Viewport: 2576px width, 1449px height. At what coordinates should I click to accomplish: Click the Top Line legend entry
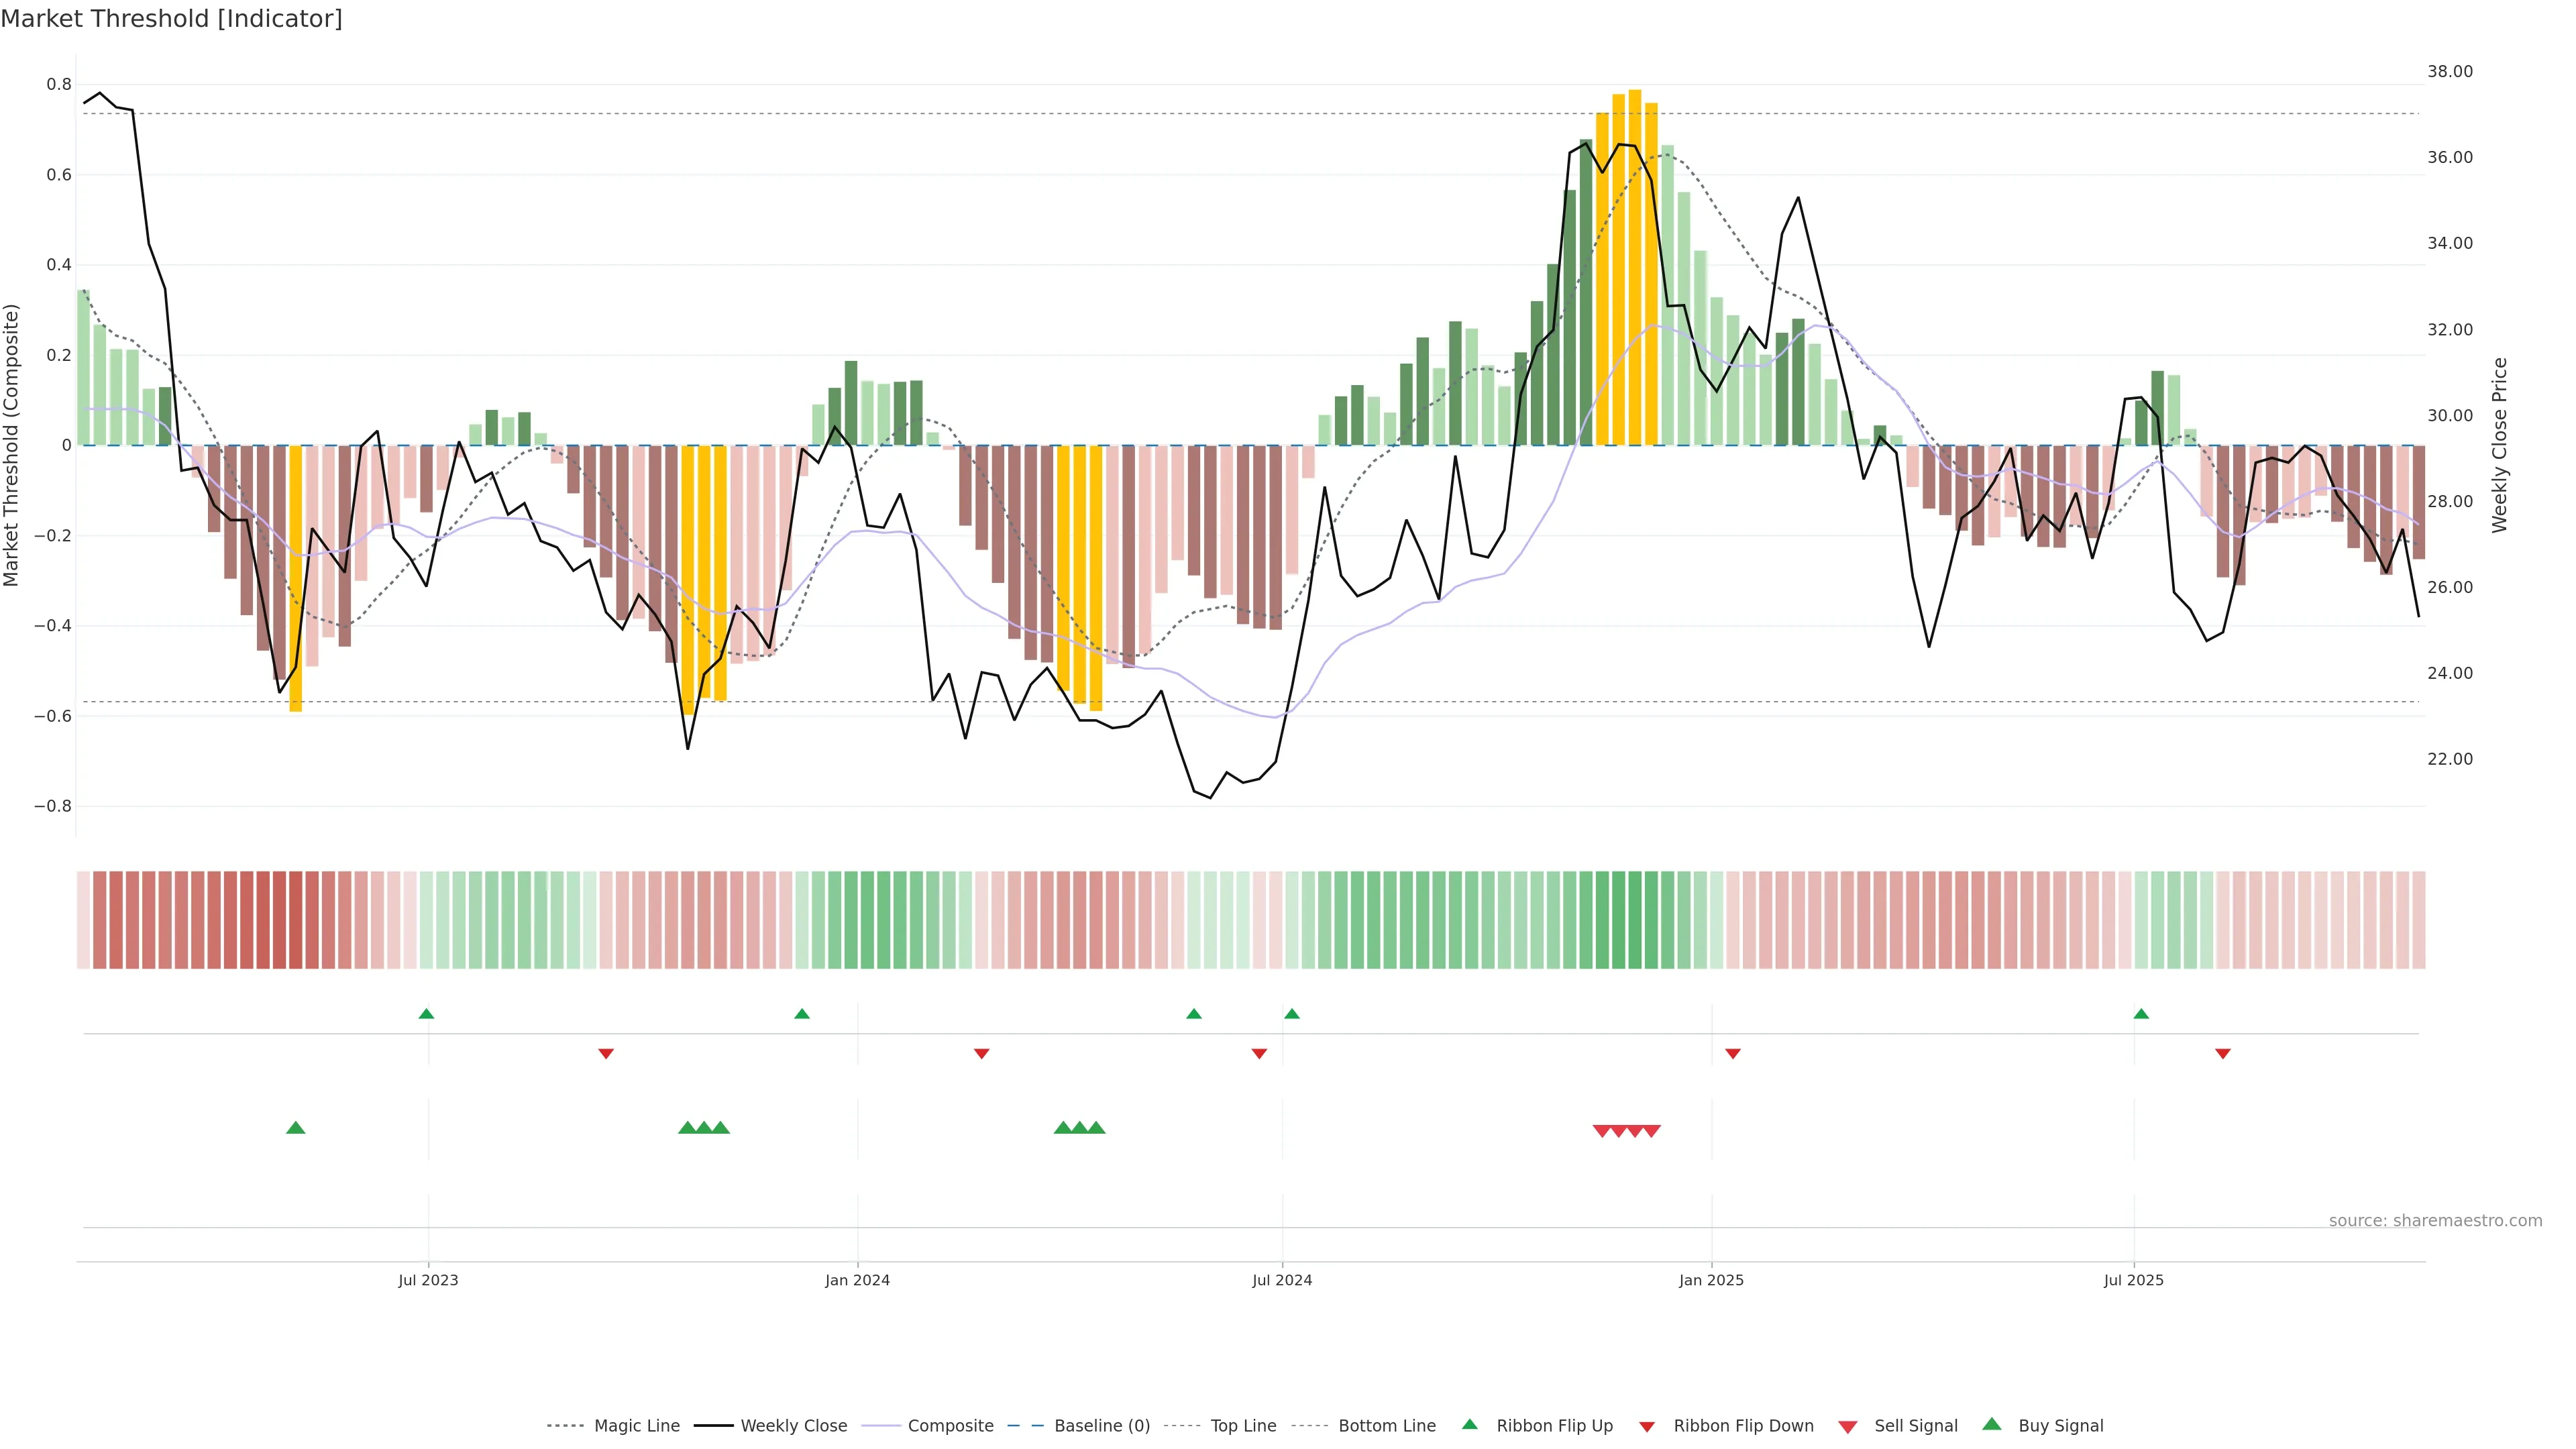1243,1426
